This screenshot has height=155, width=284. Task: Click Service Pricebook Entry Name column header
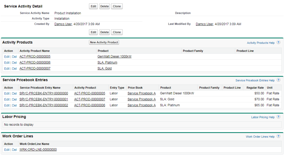click(x=40, y=88)
